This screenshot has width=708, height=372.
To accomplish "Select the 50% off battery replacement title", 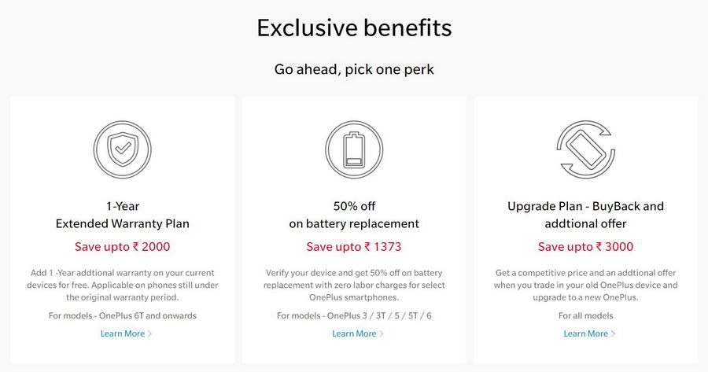I will point(354,215).
